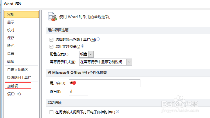Click info icon beside floating toolbar option
The width and height of the screenshot is (210, 118).
(x=98, y=39)
